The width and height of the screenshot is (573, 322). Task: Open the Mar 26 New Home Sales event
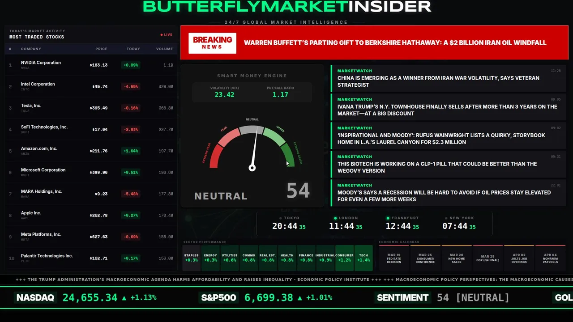pyautogui.click(x=457, y=258)
